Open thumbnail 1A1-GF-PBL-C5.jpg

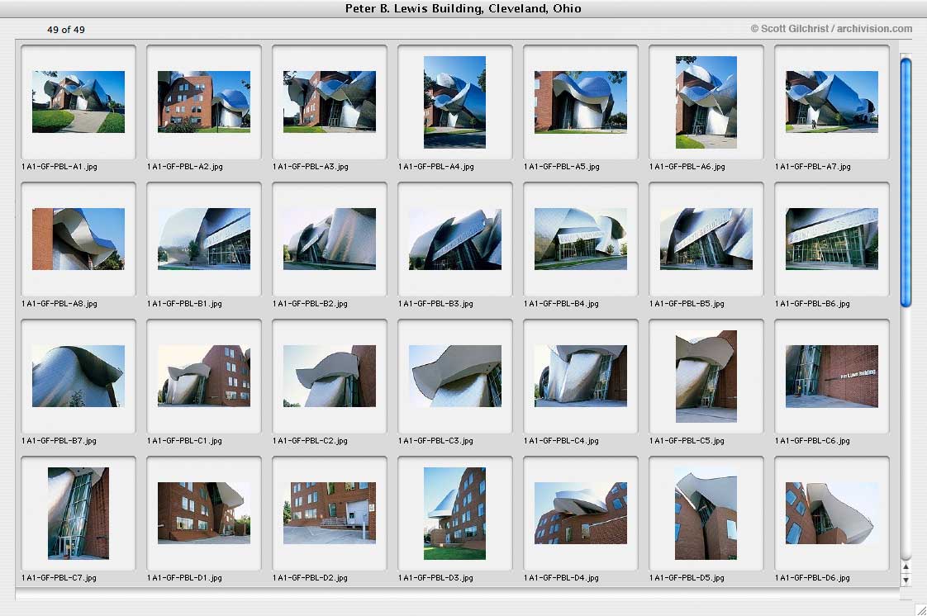point(706,377)
